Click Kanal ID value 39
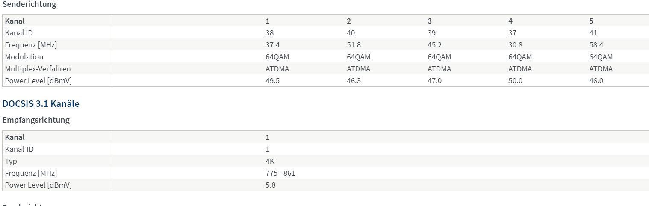The image size is (649, 206). point(431,33)
